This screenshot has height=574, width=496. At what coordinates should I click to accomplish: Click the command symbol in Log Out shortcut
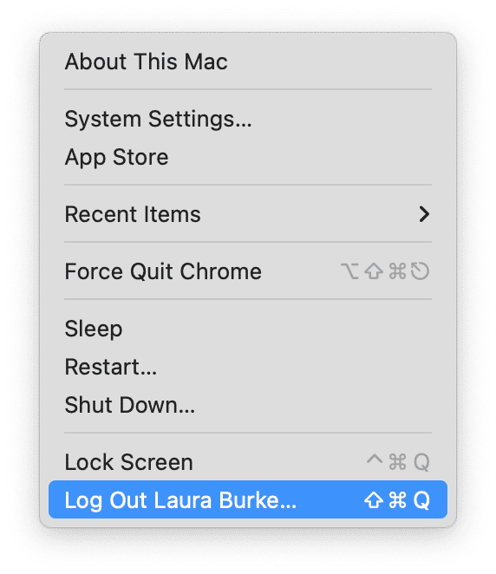click(397, 500)
